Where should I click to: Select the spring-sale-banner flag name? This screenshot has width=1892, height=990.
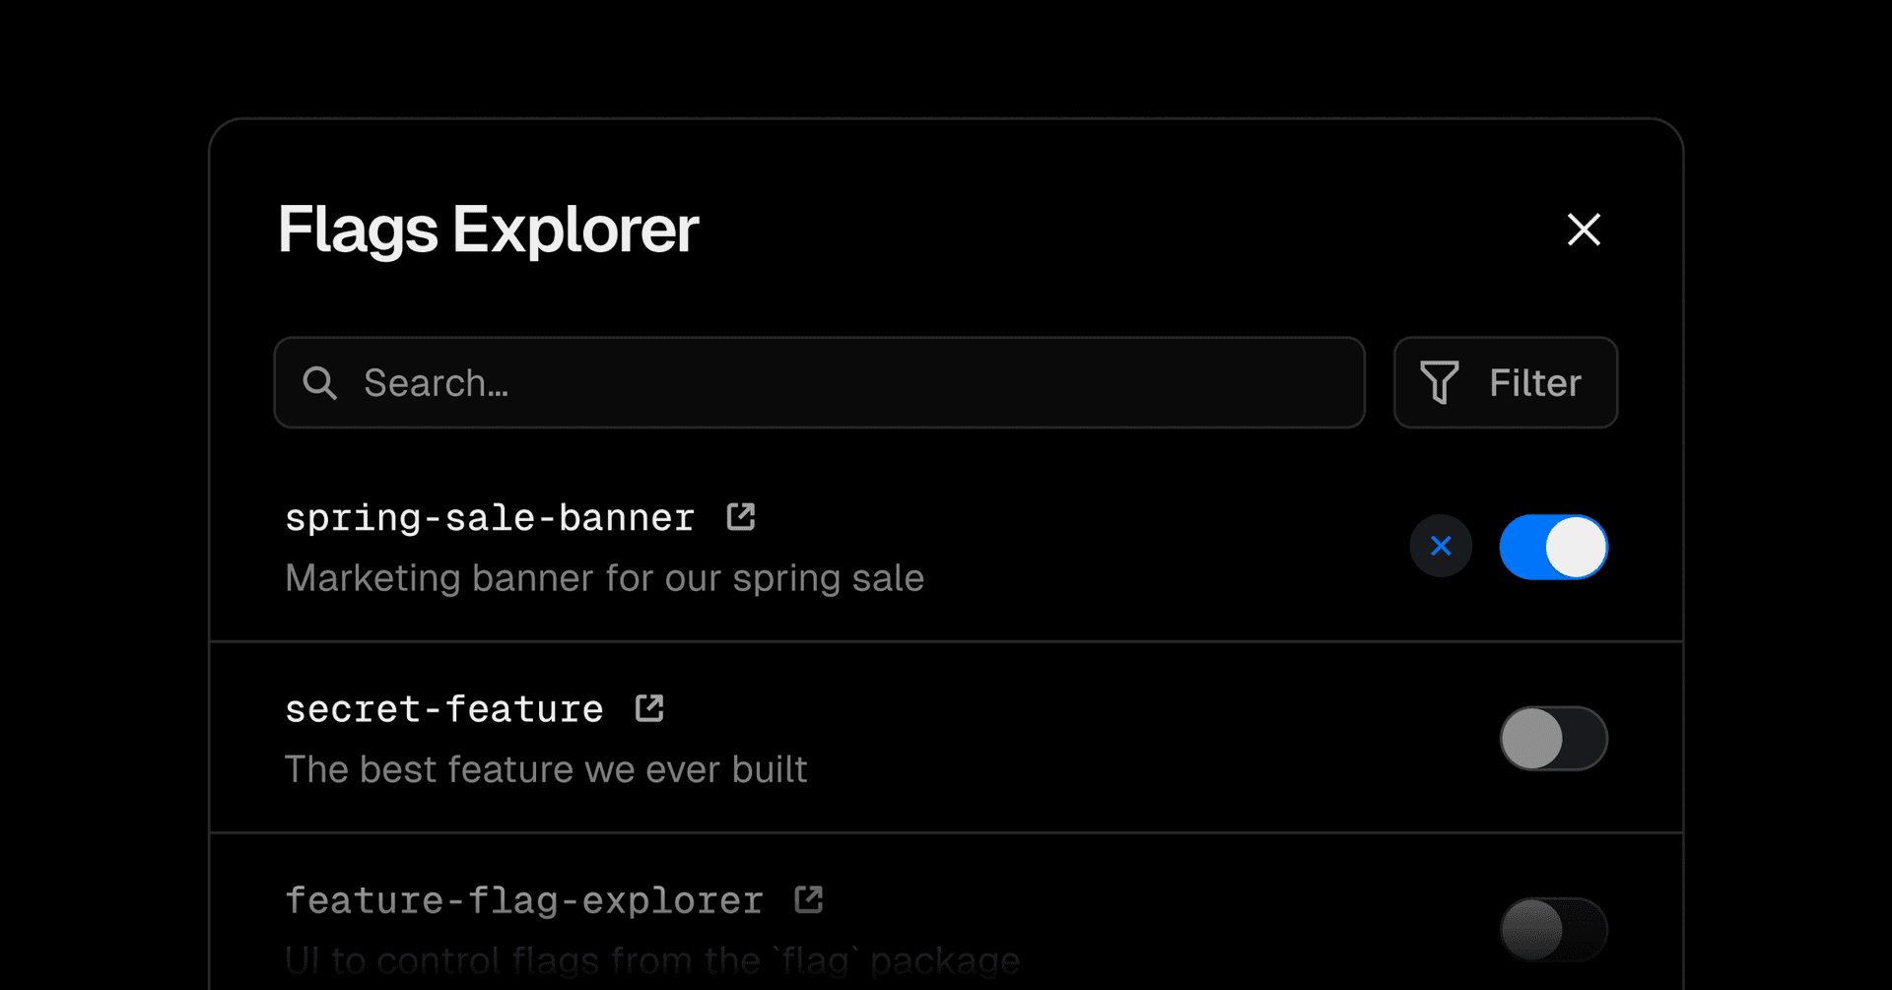490,518
